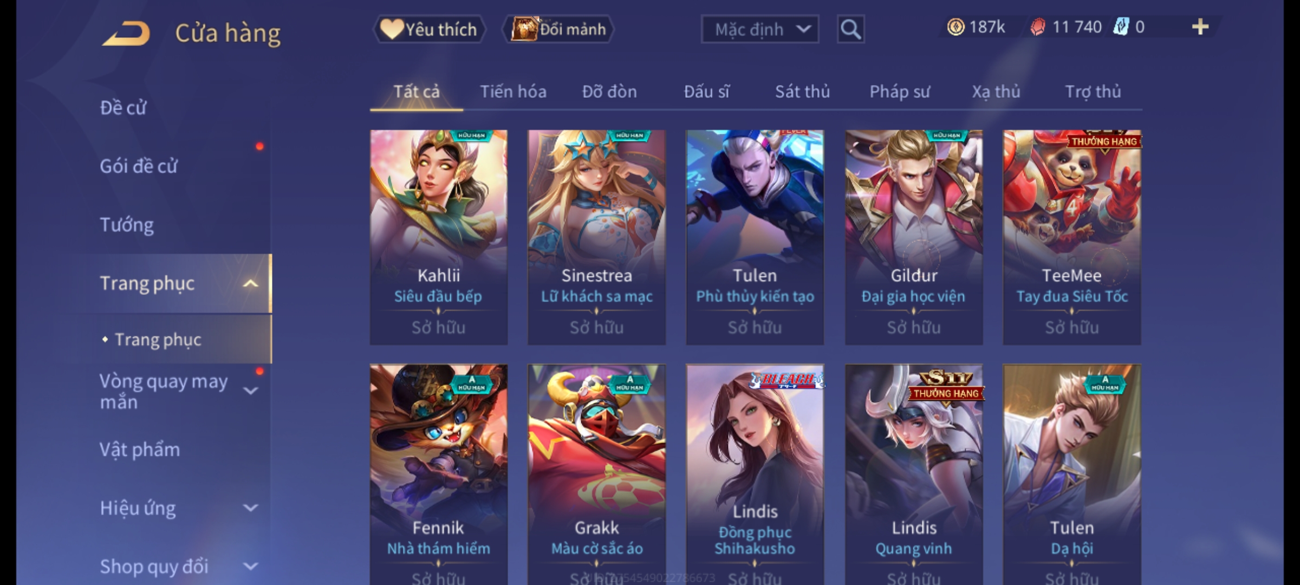Expand the Vòng quay may mắn section
The image size is (1300, 585).
point(250,391)
